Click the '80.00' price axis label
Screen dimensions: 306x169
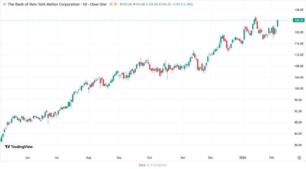click(299, 145)
